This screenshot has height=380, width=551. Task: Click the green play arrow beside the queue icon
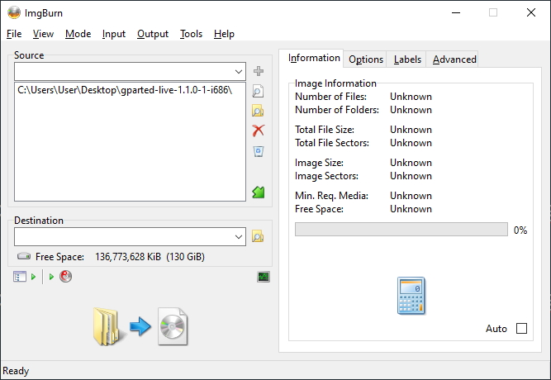33,277
